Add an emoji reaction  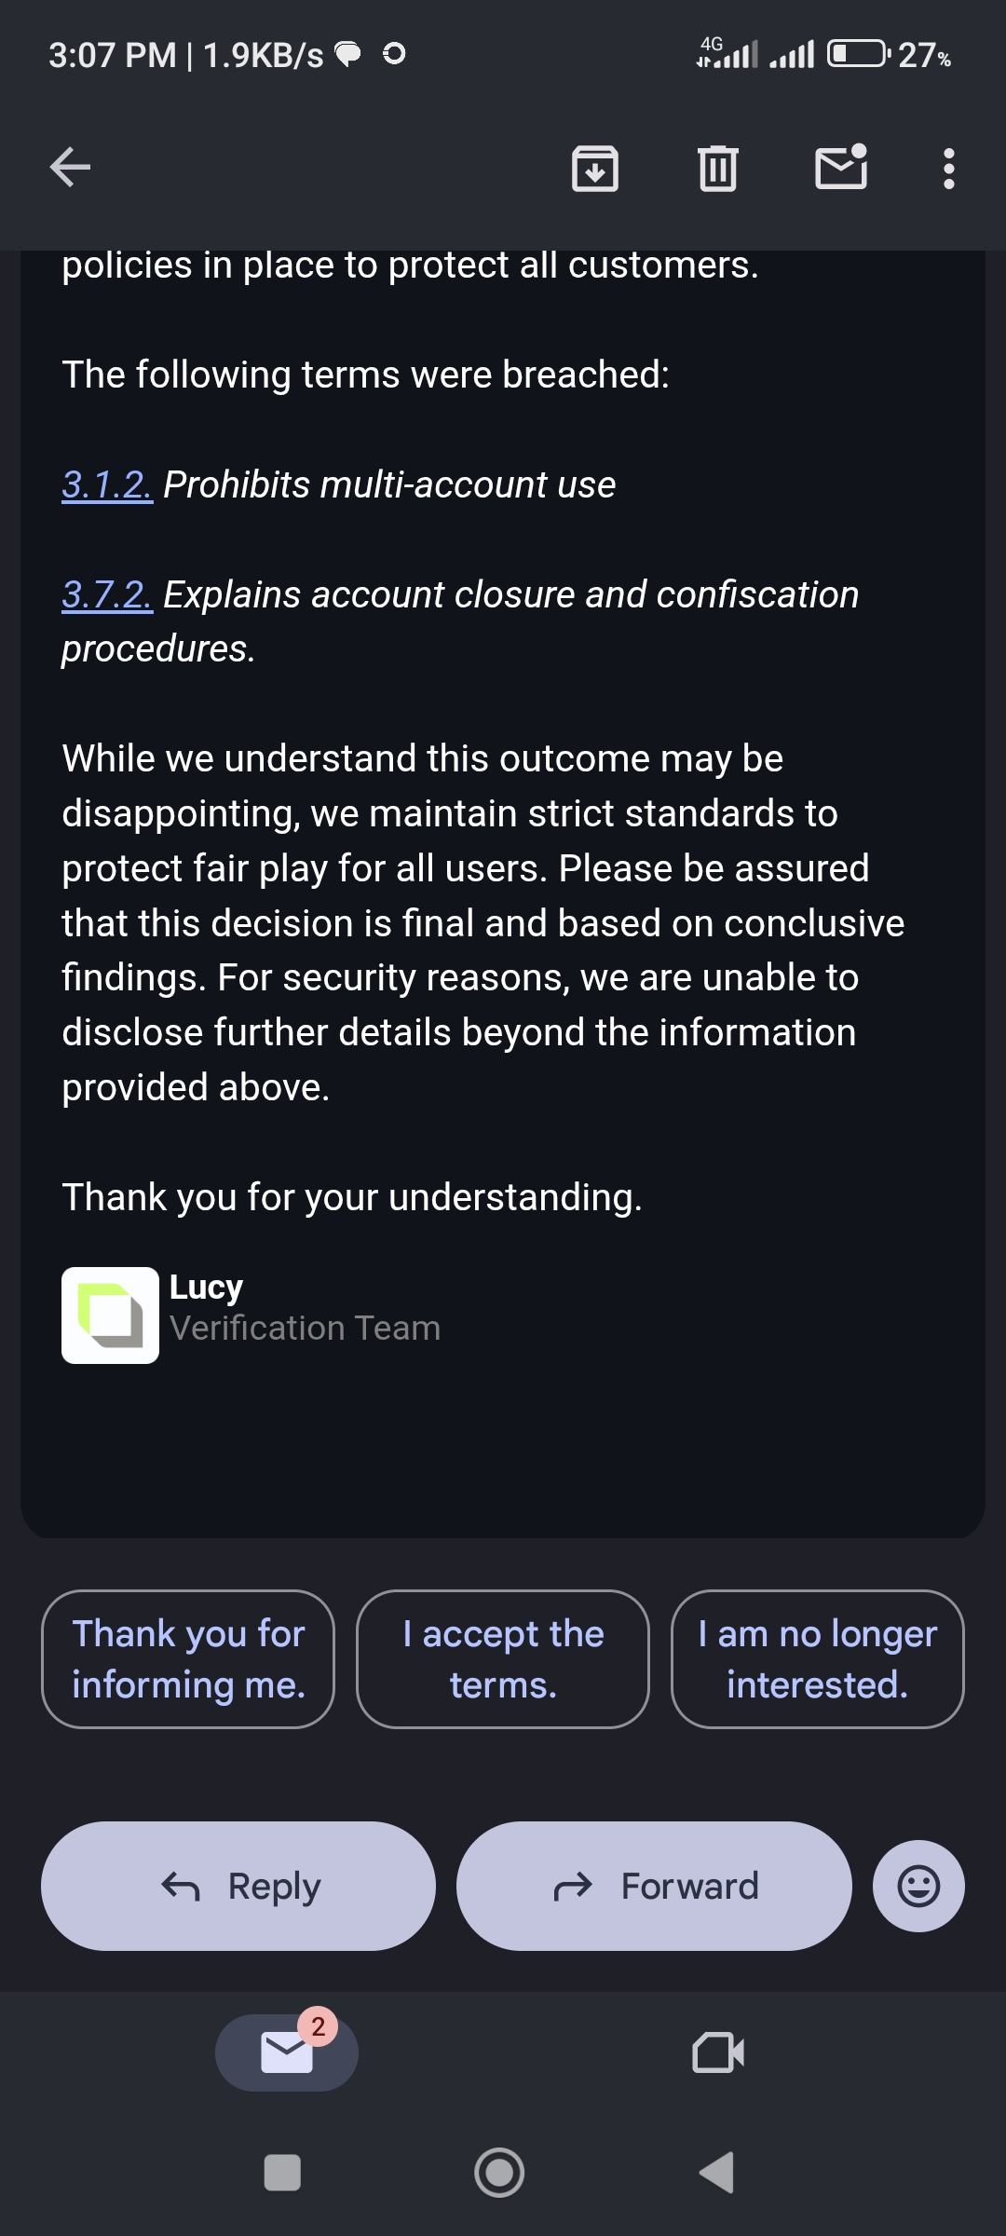[918, 1886]
